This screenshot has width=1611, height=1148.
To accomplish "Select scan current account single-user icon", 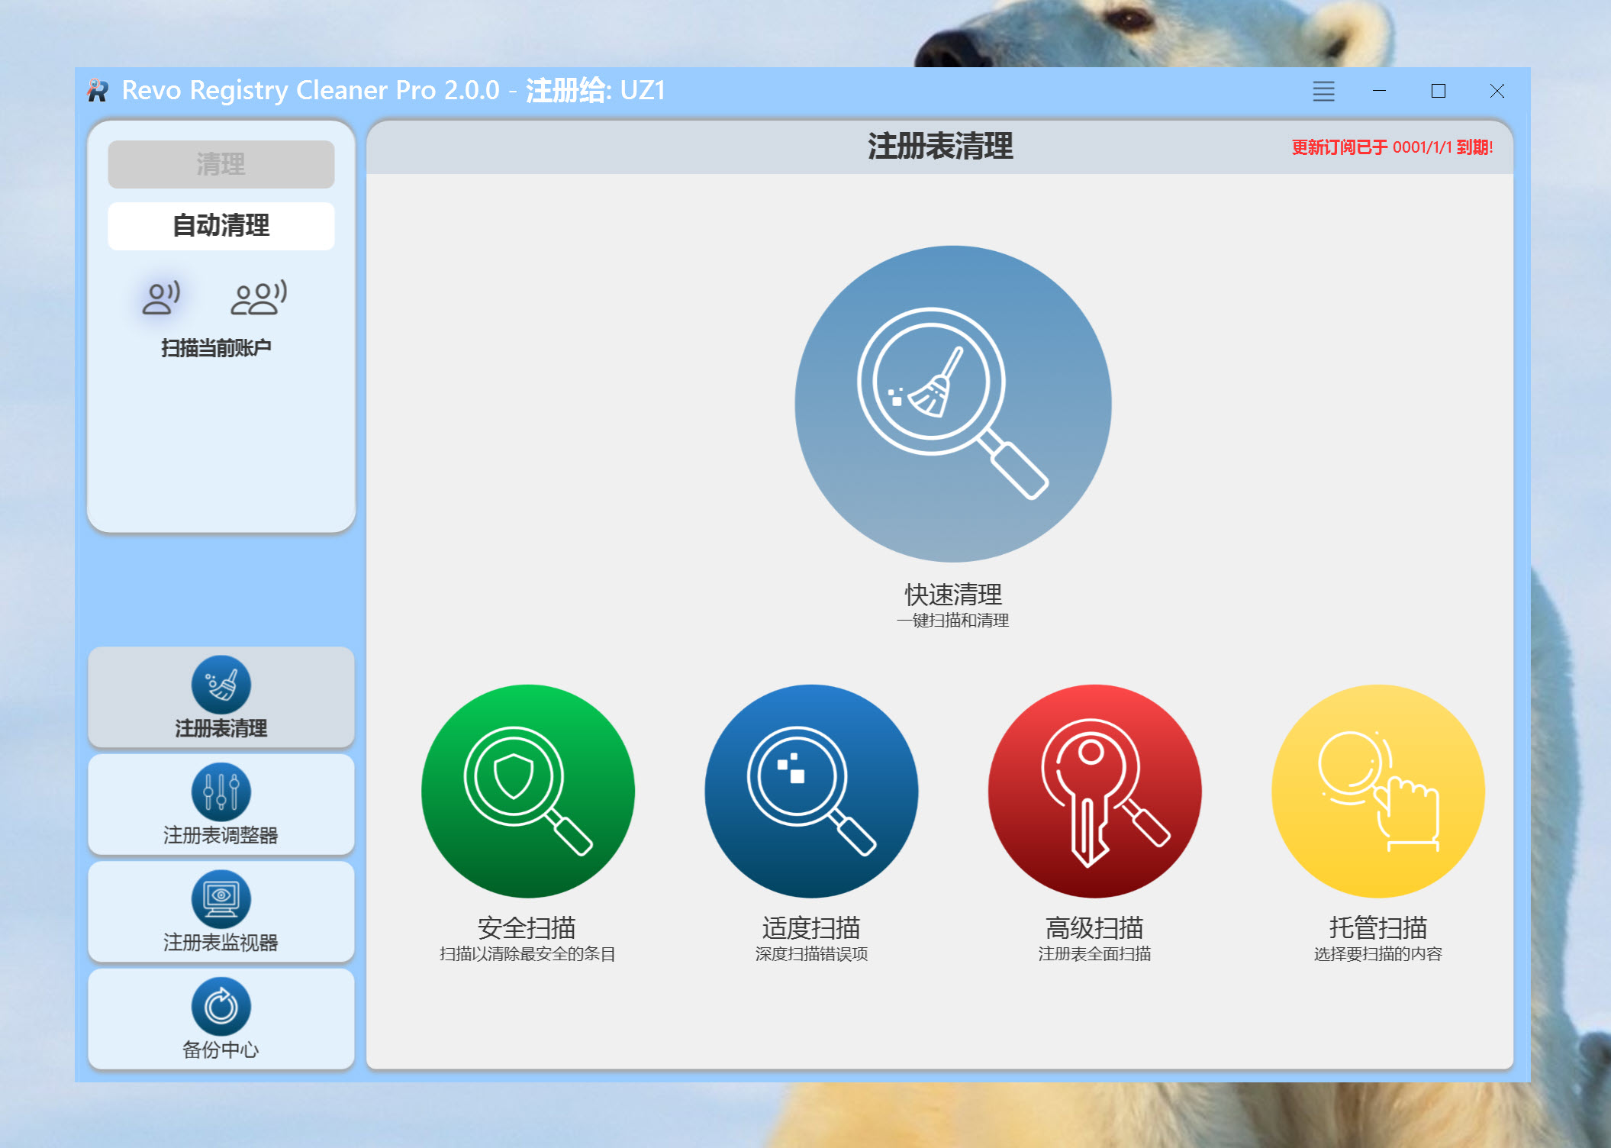I will tap(161, 298).
